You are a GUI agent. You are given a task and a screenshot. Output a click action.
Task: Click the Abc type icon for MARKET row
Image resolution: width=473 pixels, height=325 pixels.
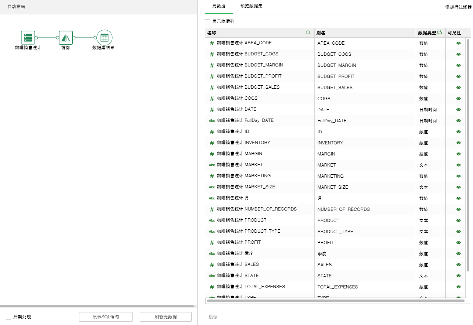pos(212,165)
